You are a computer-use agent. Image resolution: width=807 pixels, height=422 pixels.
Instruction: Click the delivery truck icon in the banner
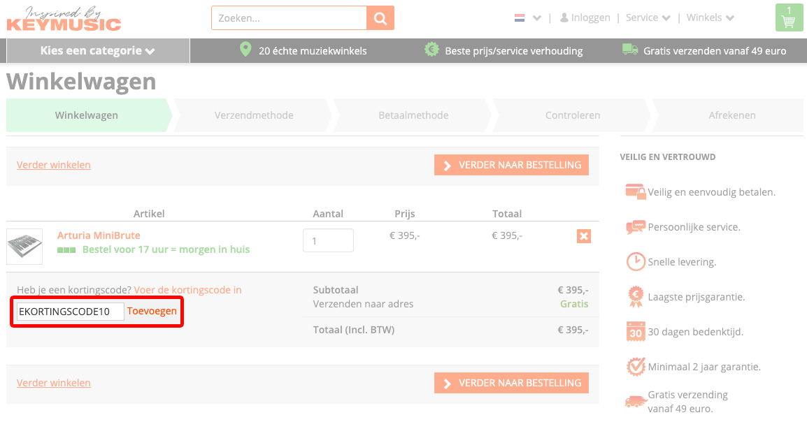click(x=630, y=50)
